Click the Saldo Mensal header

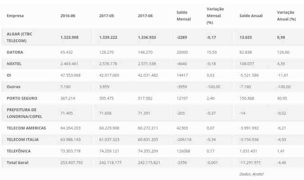coord(184,16)
